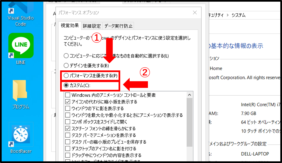Check ウィンドウの下に影を表示する
The image size is (282, 163).
[68, 108]
